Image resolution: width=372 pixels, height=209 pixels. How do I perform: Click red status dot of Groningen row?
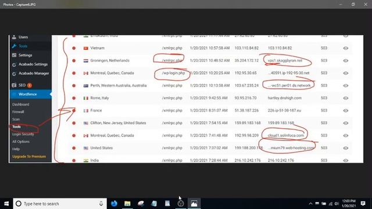coord(74,60)
